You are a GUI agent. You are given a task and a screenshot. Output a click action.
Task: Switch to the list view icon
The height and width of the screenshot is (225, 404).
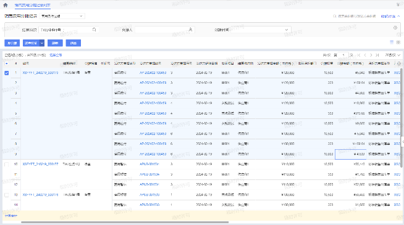click(x=392, y=43)
